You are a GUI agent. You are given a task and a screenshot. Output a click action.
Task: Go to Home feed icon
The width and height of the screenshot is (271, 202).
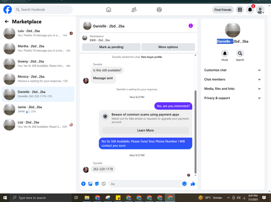108,10
